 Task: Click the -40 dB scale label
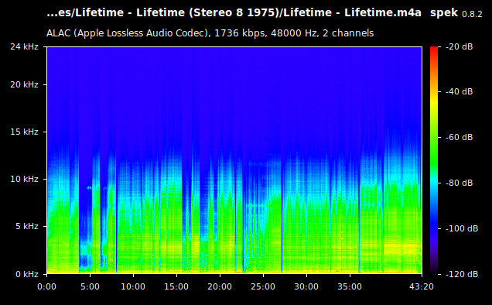(459, 91)
